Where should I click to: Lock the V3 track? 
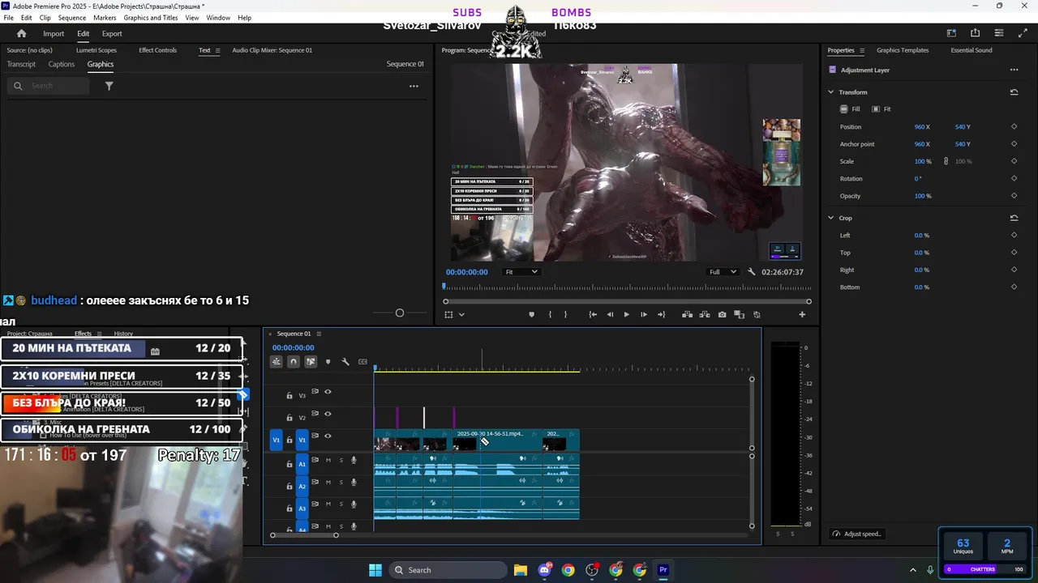point(290,396)
